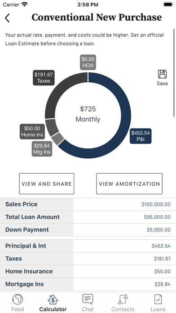Tap the $50.00 Home Ins label

(32, 132)
